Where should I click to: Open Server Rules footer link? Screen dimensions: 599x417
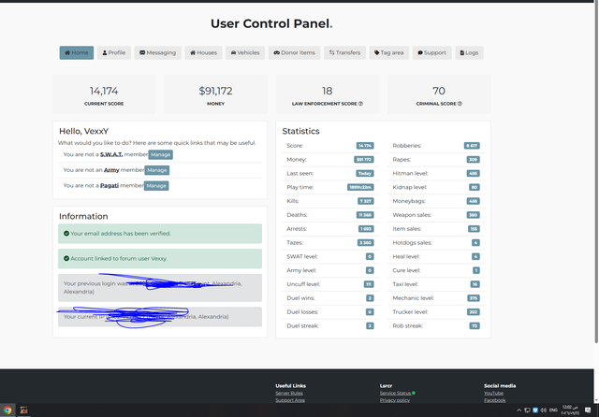click(x=289, y=393)
